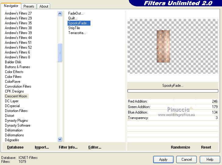Select the ColorRave category

tap(12, 82)
